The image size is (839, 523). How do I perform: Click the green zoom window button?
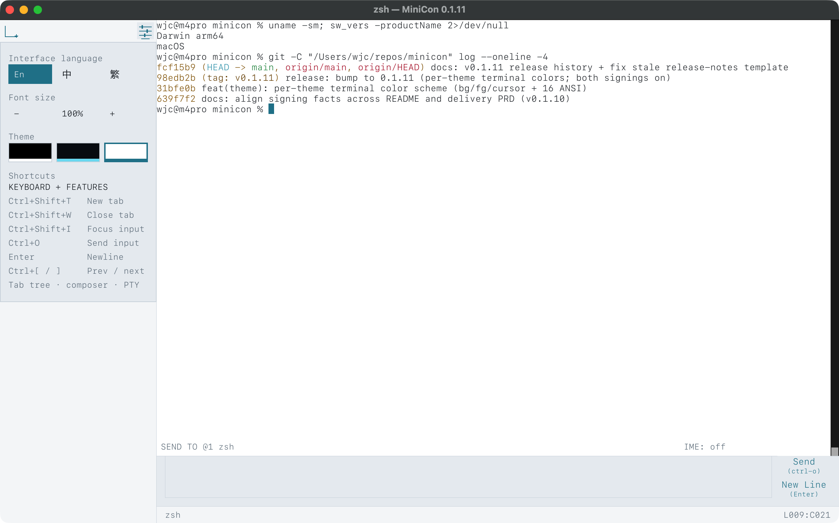(38, 10)
